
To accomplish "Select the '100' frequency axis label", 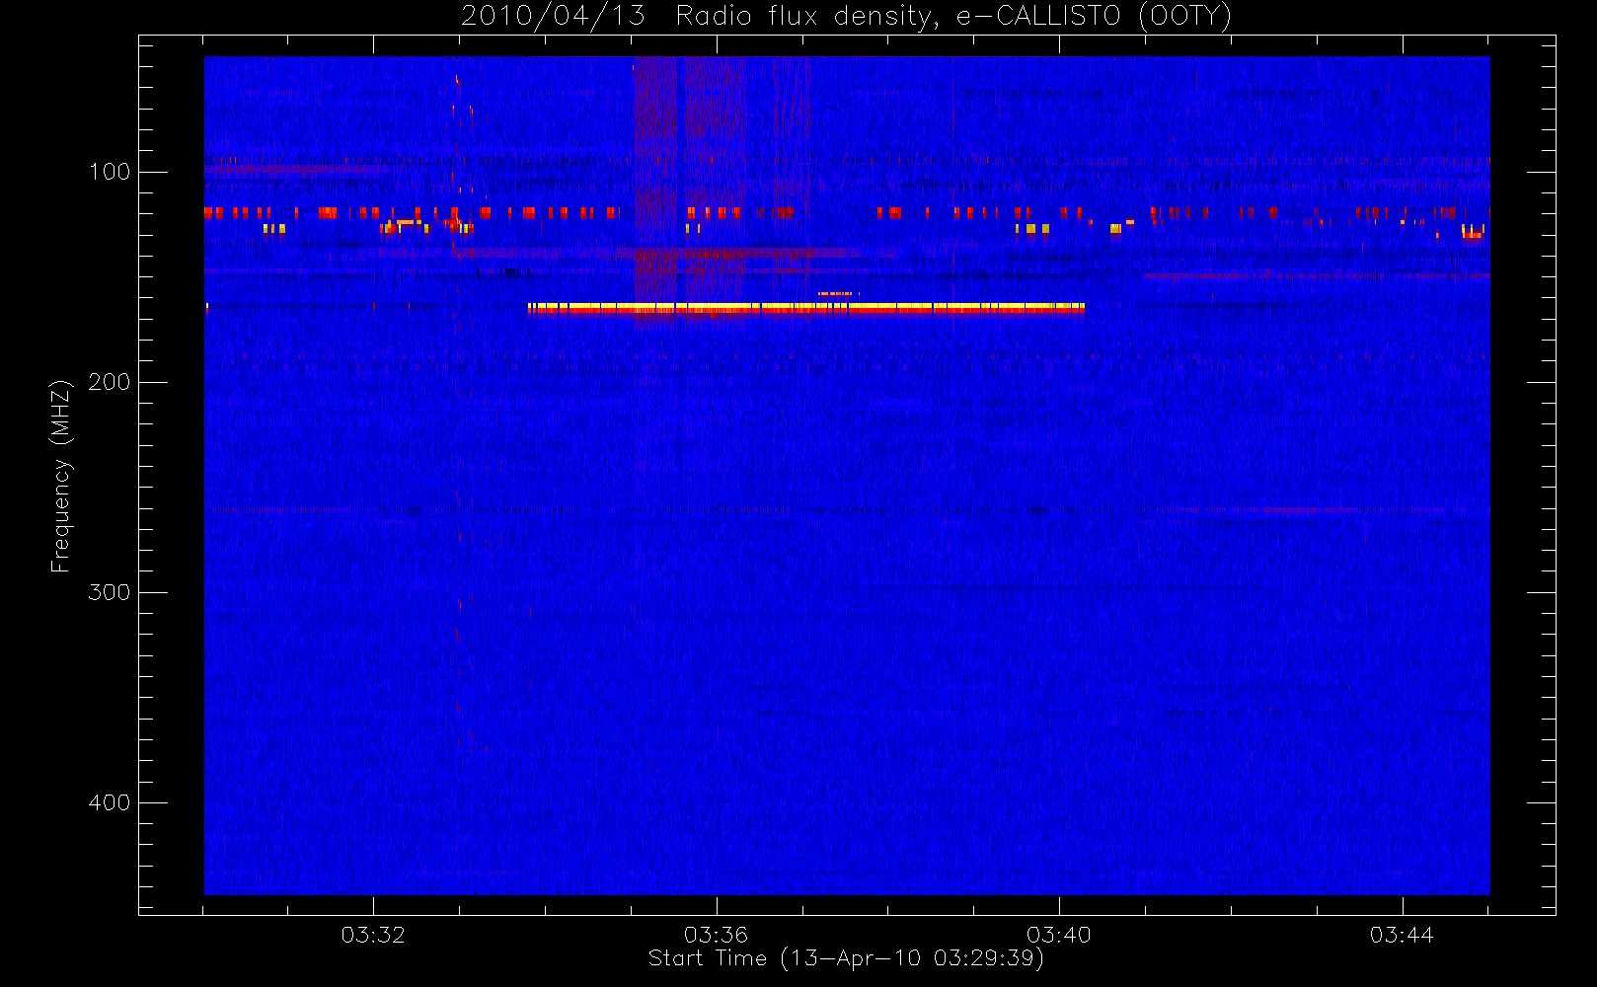I will click(x=109, y=172).
